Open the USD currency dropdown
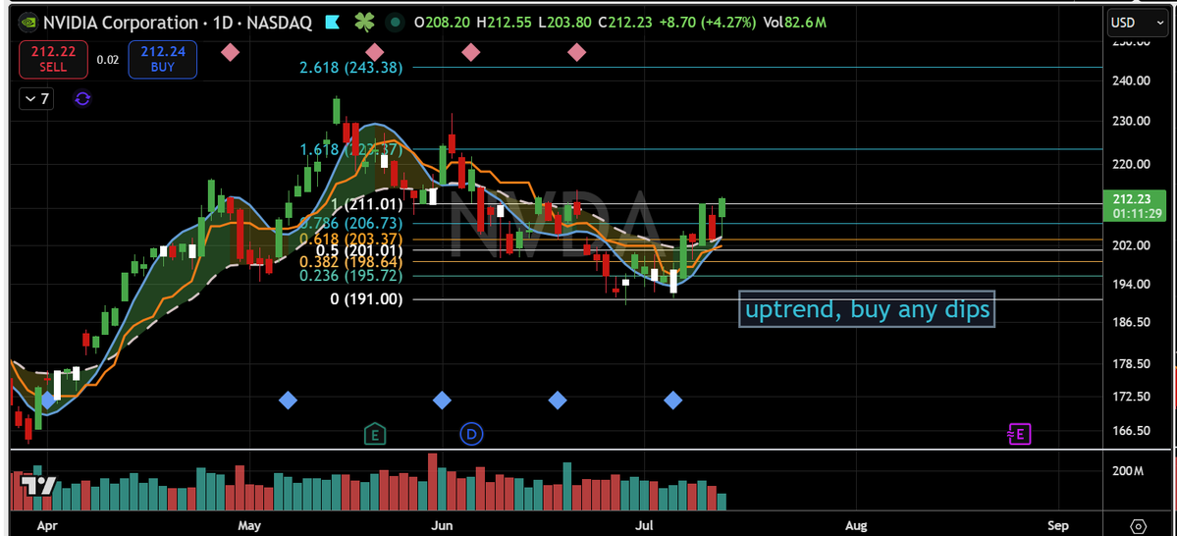The height and width of the screenshot is (536, 1177). (1137, 23)
